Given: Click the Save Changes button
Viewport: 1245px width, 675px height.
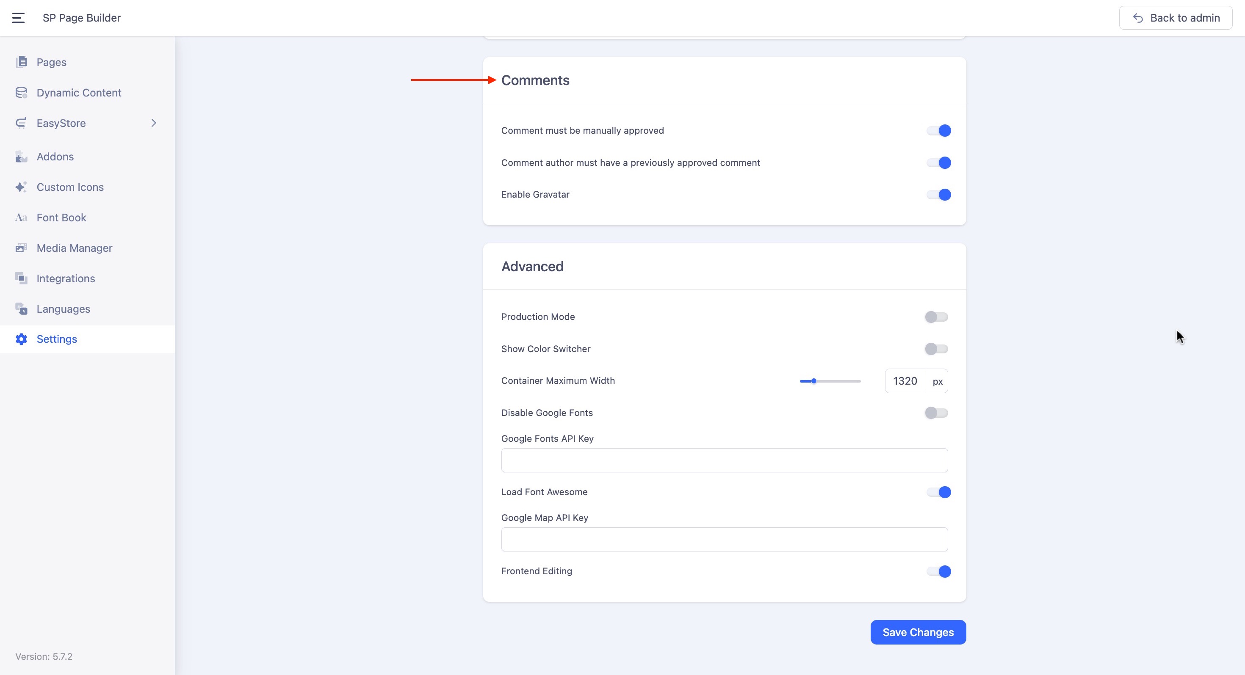Looking at the screenshot, I should tap(918, 632).
